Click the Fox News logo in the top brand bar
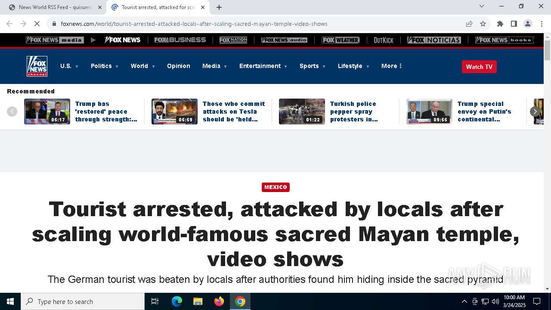The height and width of the screenshot is (310, 551). pos(123,40)
